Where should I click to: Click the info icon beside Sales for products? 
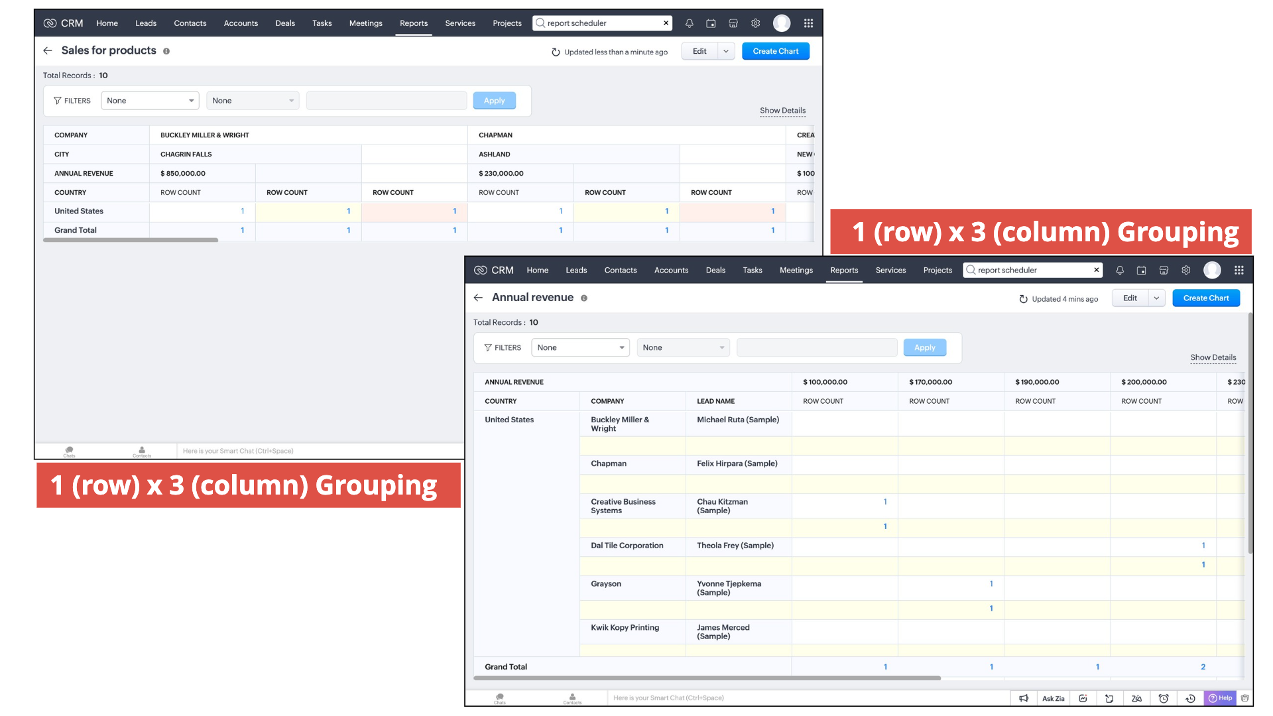(166, 51)
